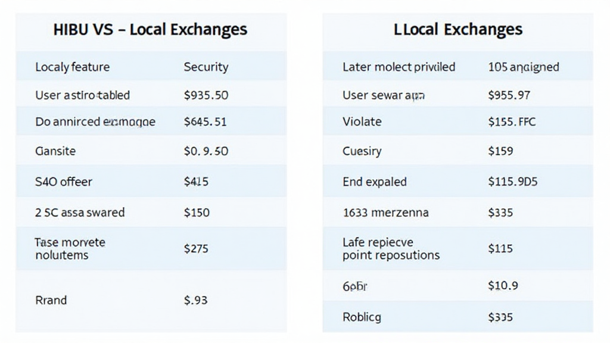The image size is (610, 343).
Task: Click the "Roblicg" row label
Action: (x=362, y=317)
